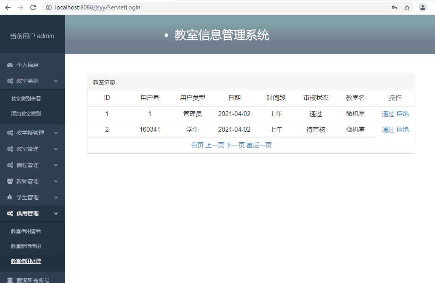Click the 学生 user type cell
This screenshot has height=283, width=435.
[193, 130]
